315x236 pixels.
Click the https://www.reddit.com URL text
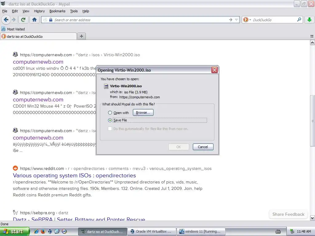click(x=42, y=169)
